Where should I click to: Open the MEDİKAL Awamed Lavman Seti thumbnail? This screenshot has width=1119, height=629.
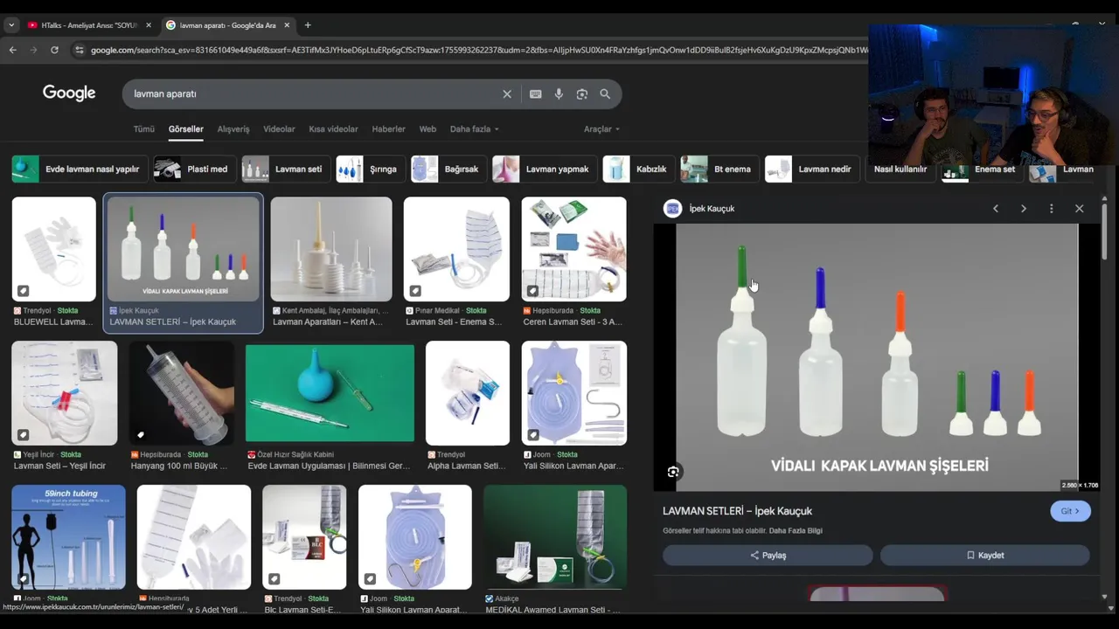(555, 537)
